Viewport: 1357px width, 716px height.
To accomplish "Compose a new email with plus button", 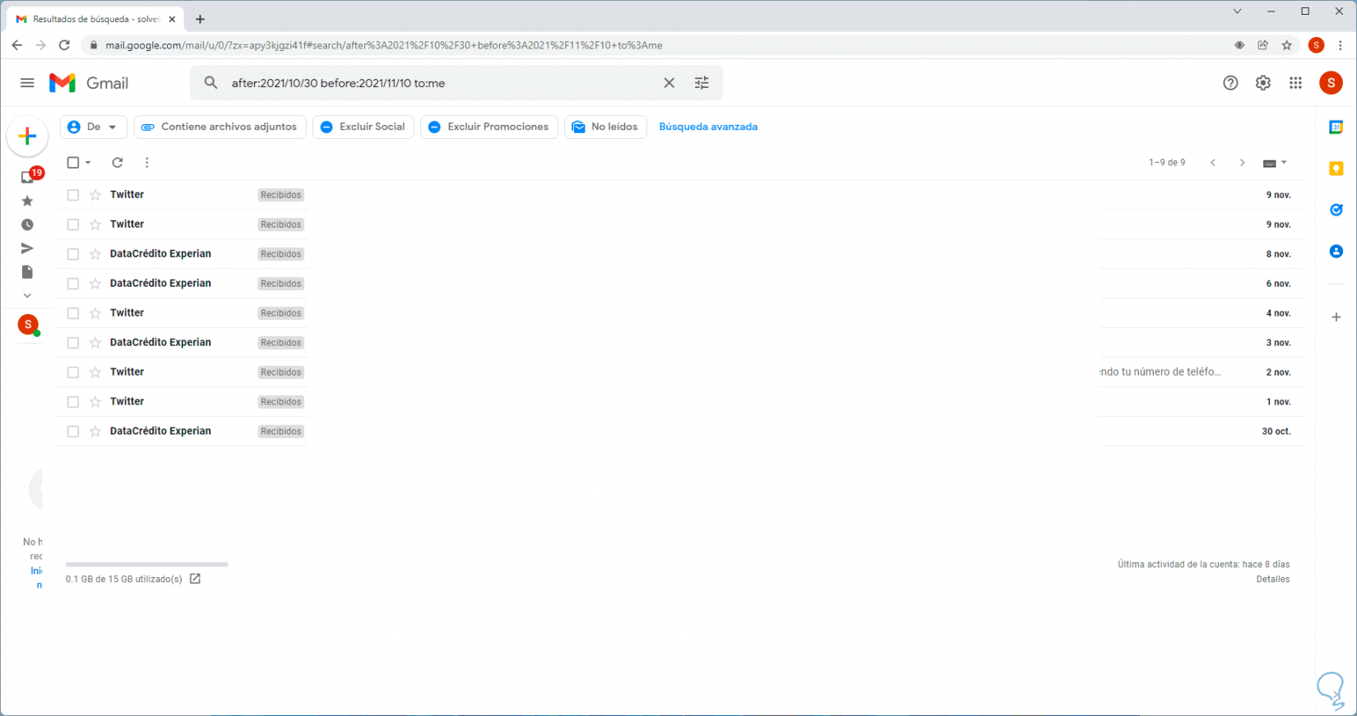I will click(27, 136).
